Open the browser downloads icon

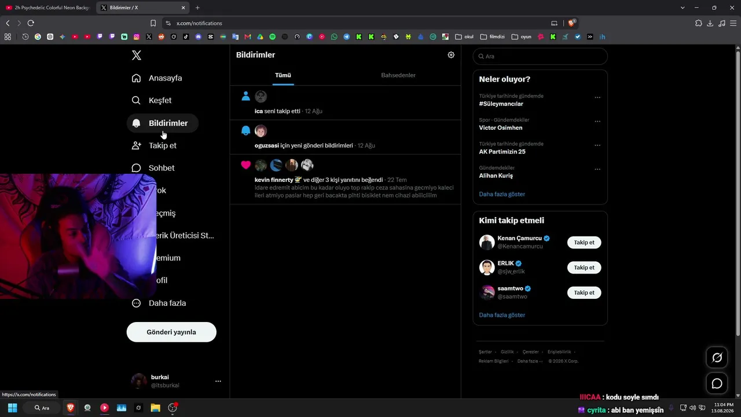710,23
